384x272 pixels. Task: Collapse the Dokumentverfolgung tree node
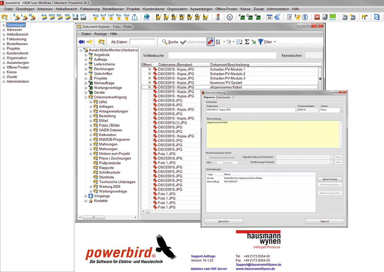[x=86, y=97]
